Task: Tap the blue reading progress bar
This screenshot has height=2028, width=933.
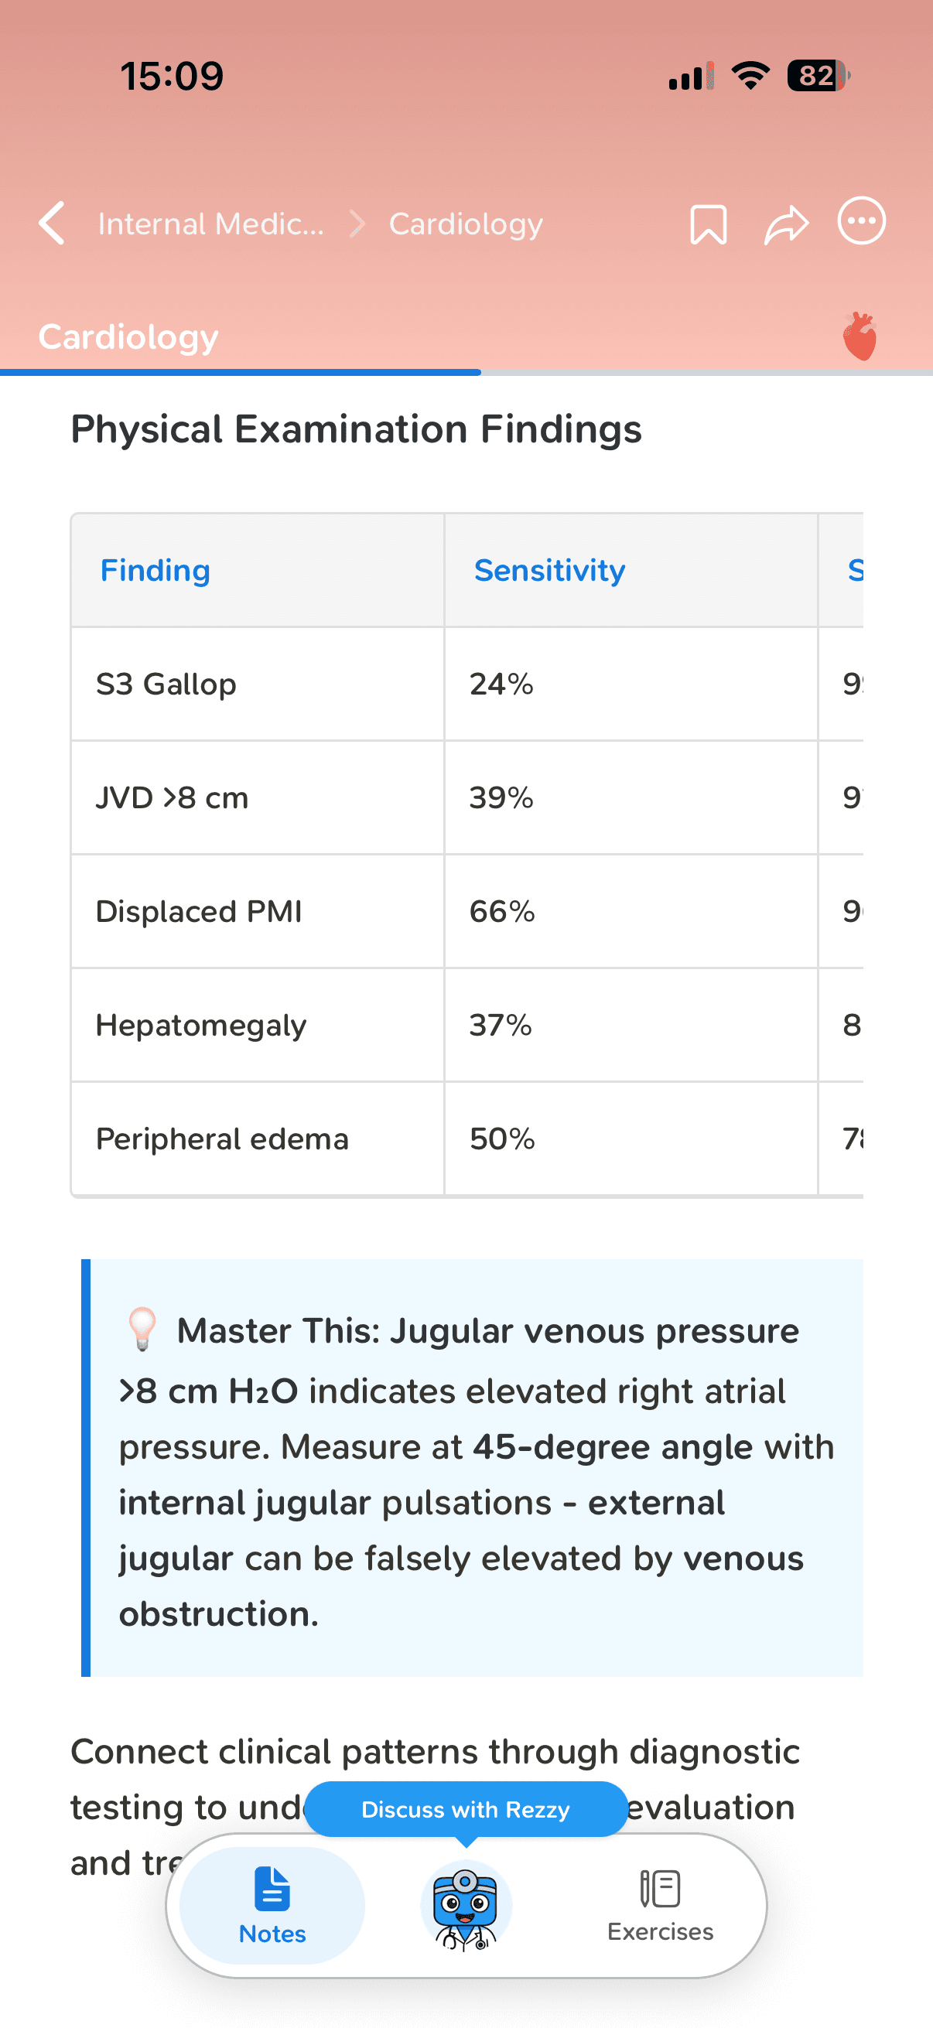Action: 240,372
